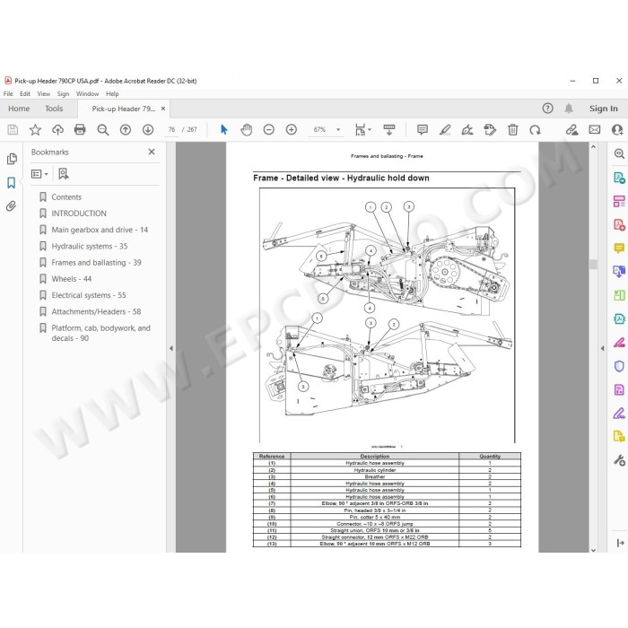Click the stamp tool icon
628x628 pixels.
click(x=490, y=130)
